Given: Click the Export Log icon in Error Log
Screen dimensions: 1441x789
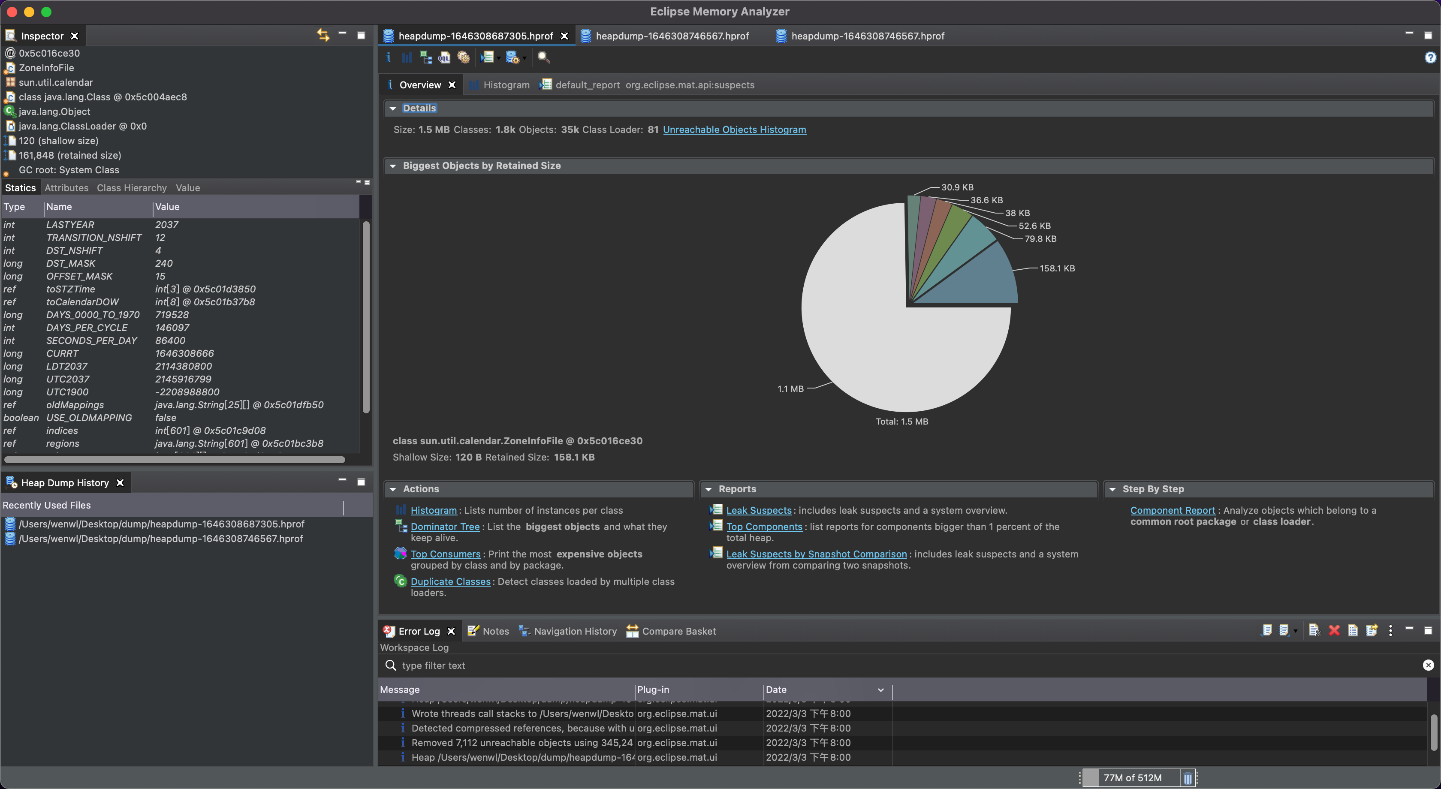Looking at the screenshot, I should click(1266, 630).
